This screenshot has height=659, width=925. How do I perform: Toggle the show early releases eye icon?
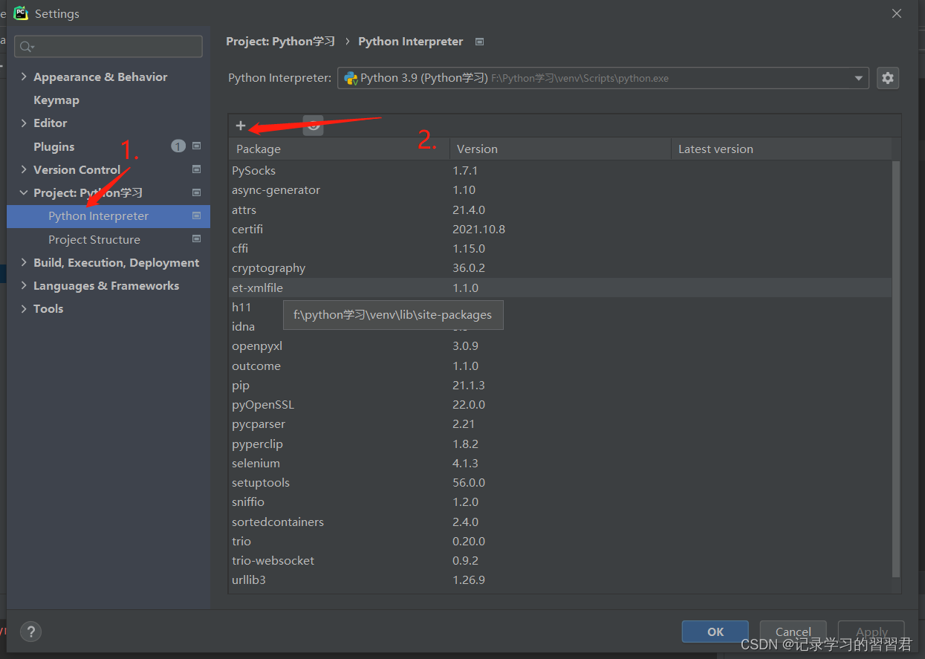pos(314,126)
